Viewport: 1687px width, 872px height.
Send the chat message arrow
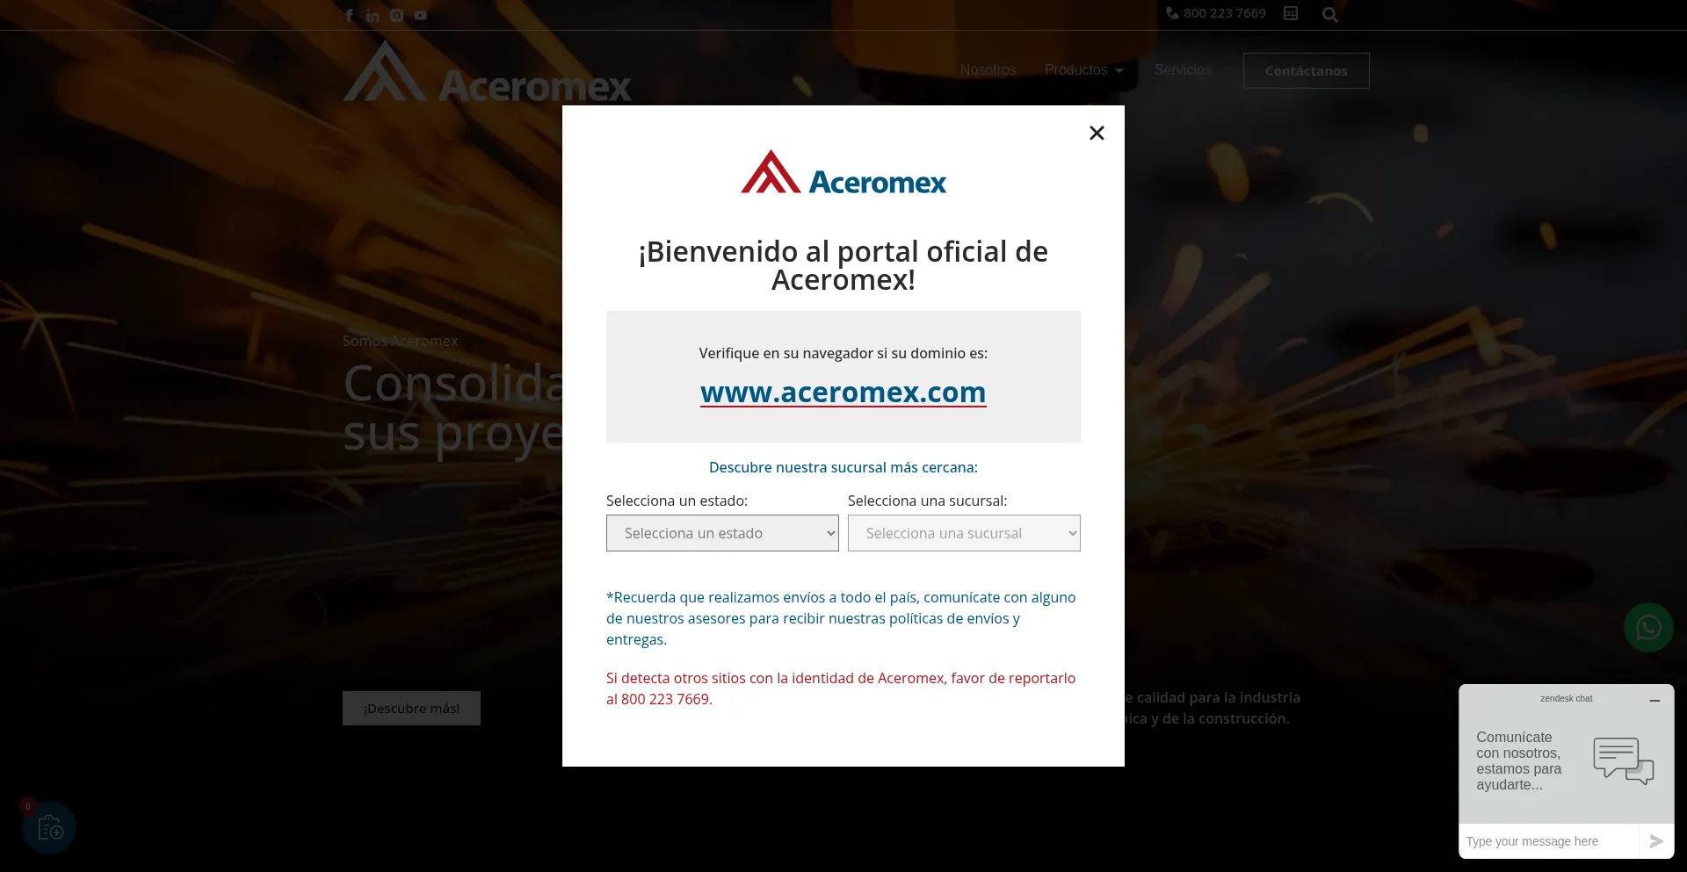(1656, 841)
